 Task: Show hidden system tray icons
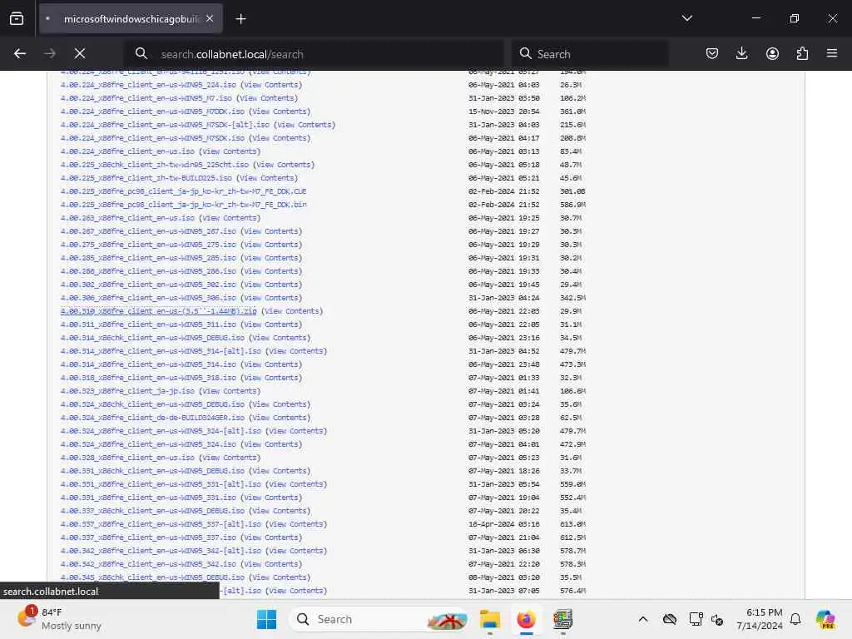point(643,619)
